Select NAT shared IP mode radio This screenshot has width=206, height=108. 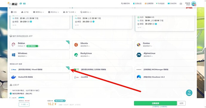11,90
